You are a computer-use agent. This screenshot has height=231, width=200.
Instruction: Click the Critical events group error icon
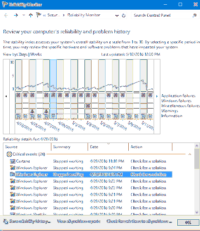pyautogui.click(x=9, y=154)
